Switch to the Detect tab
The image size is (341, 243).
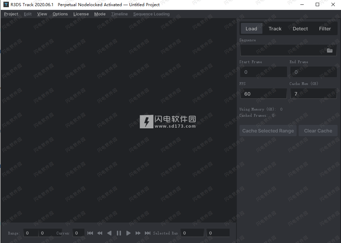pos(300,29)
